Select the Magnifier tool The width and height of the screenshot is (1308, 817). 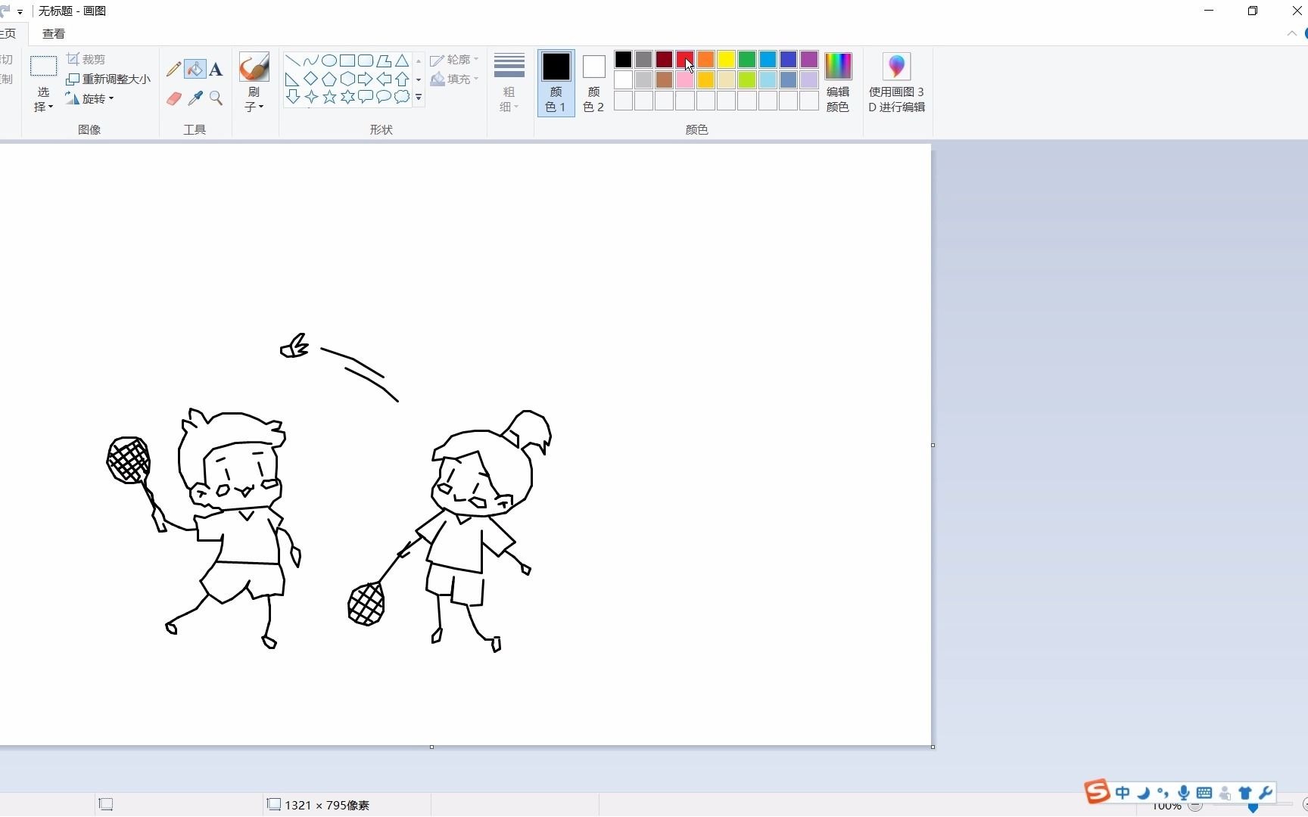216,98
